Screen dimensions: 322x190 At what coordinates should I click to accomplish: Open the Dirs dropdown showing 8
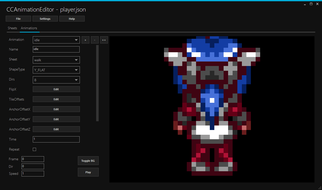[56, 80]
